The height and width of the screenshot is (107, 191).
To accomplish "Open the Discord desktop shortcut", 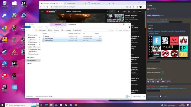I will click(5, 16).
